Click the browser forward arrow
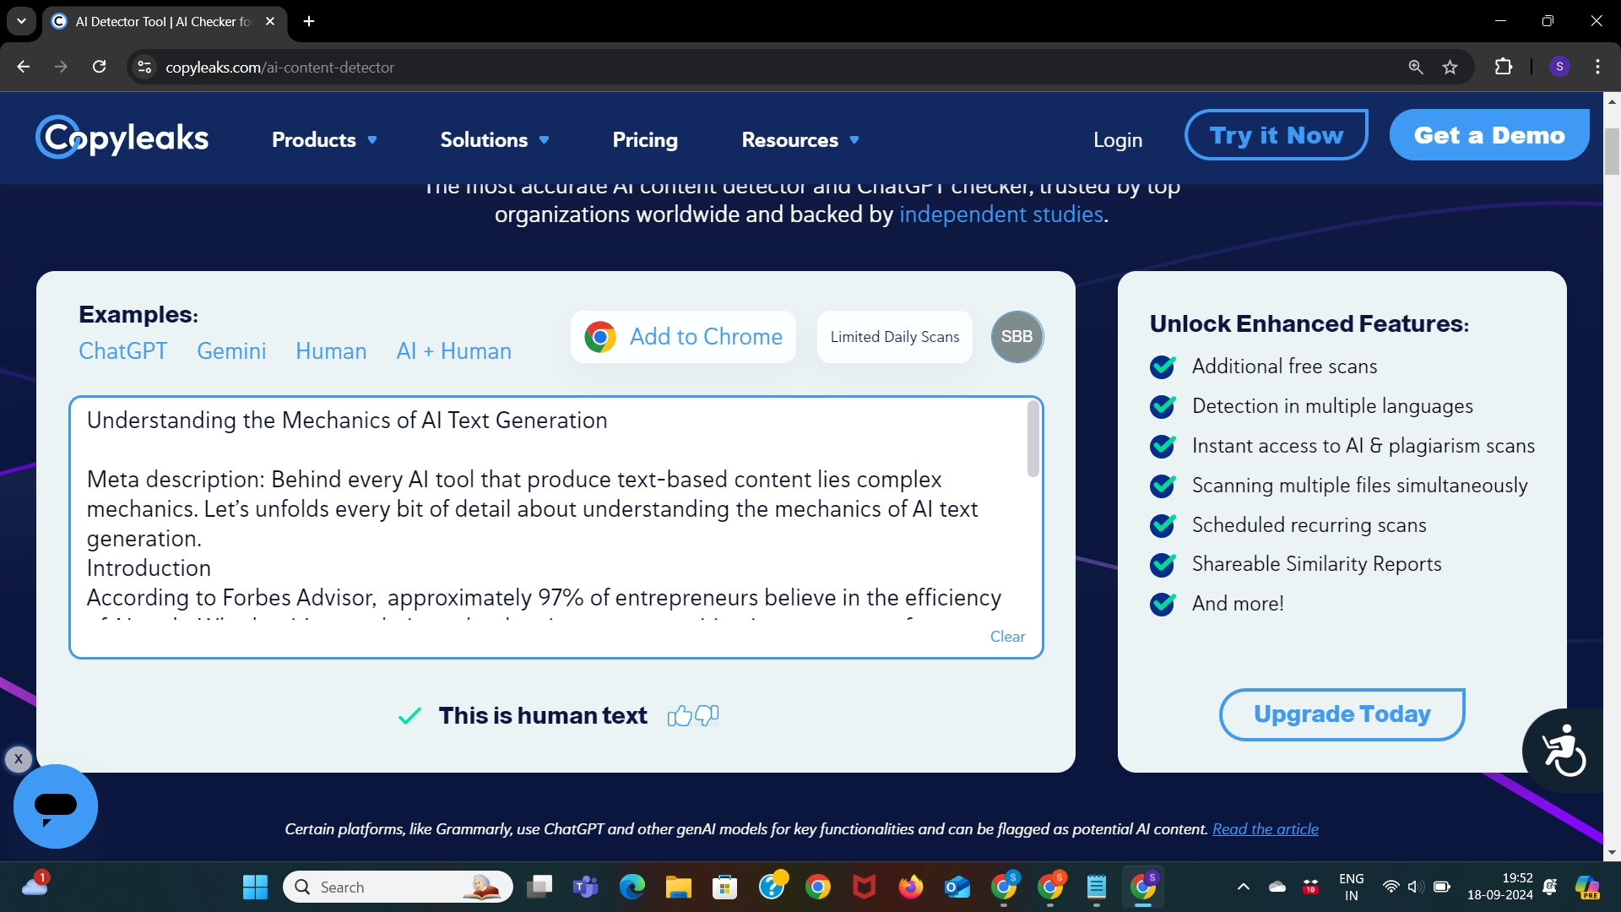This screenshot has width=1621, height=912. [61, 67]
